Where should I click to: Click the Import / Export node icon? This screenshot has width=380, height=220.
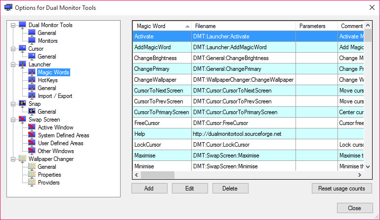[32, 96]
